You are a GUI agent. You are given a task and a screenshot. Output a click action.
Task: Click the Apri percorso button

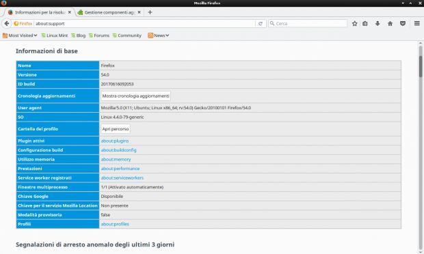tap(116, 129)
